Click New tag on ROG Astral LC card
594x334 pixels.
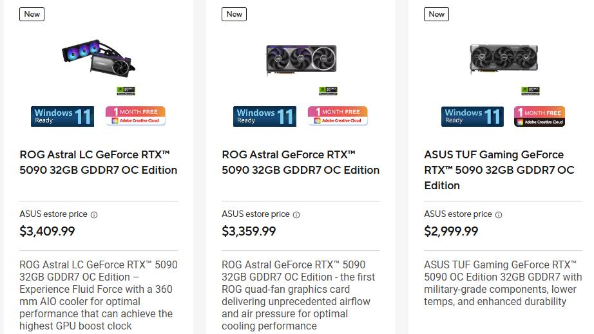[32, 14]
